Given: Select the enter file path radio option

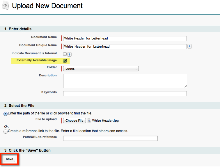Looking at the screenshot, I should pyautogui.click(x=6, y=114).
